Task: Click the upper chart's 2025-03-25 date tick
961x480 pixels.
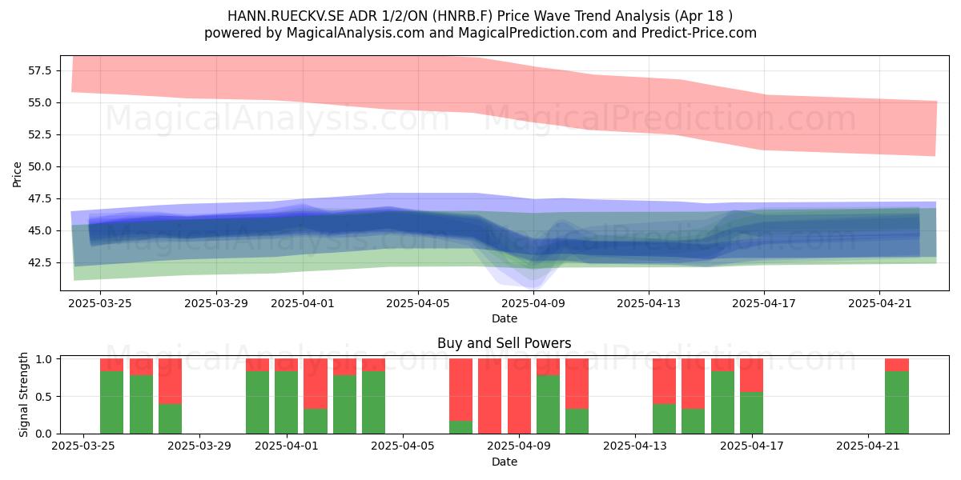Action: [x=101, y=303]
